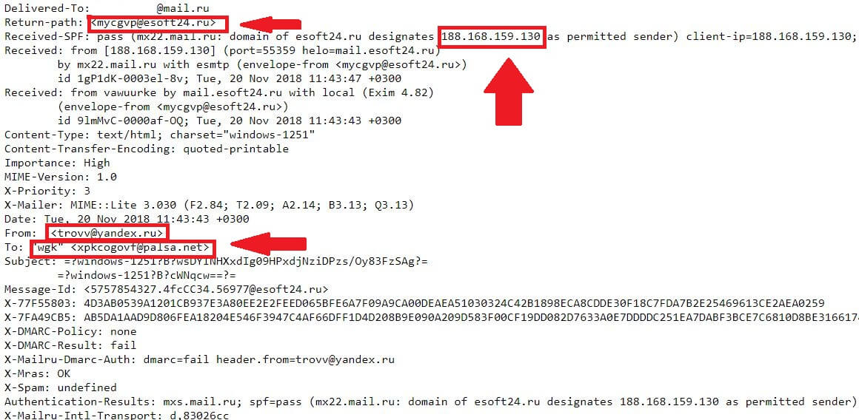Click the red arrow pointing at To field

pos(268,245)
